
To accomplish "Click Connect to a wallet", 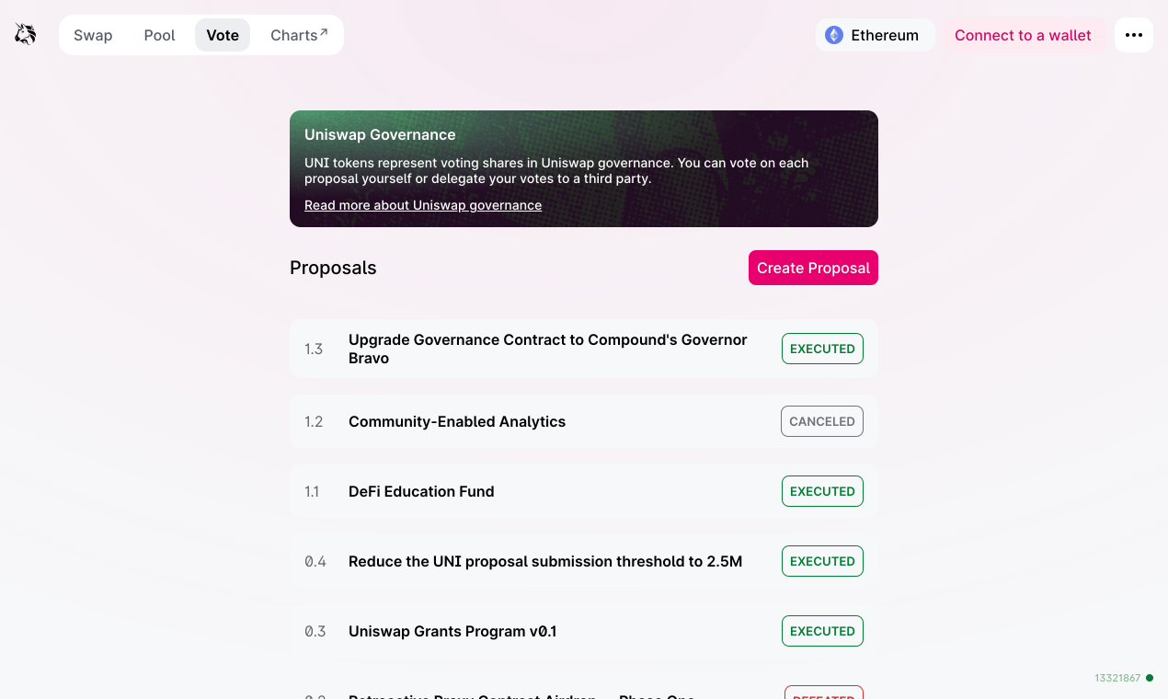I will point(1023,35).
